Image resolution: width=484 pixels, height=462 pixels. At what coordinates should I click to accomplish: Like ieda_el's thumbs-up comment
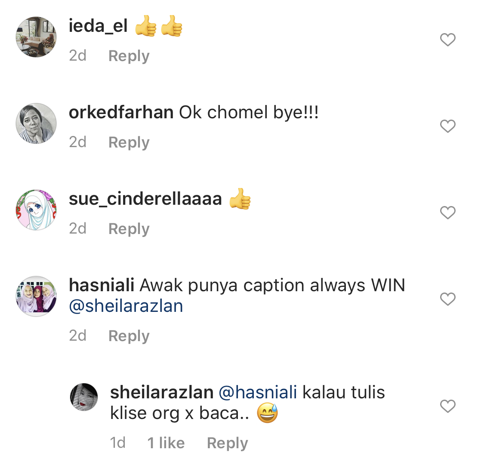(447, 40)
